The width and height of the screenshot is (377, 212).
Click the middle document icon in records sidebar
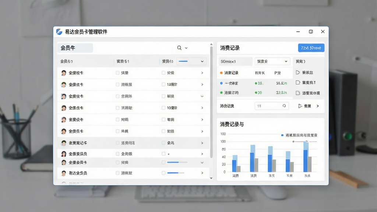point(298,82)
